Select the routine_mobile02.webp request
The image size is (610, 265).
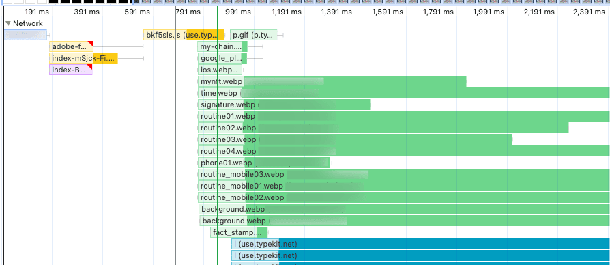click(404, 197)
